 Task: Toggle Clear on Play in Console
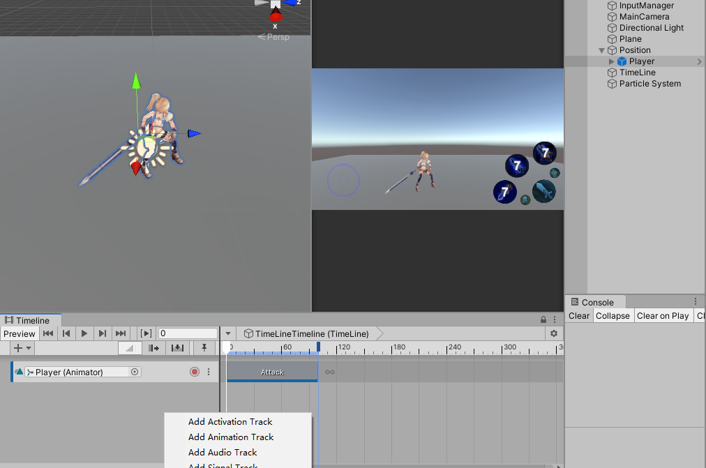663,316
